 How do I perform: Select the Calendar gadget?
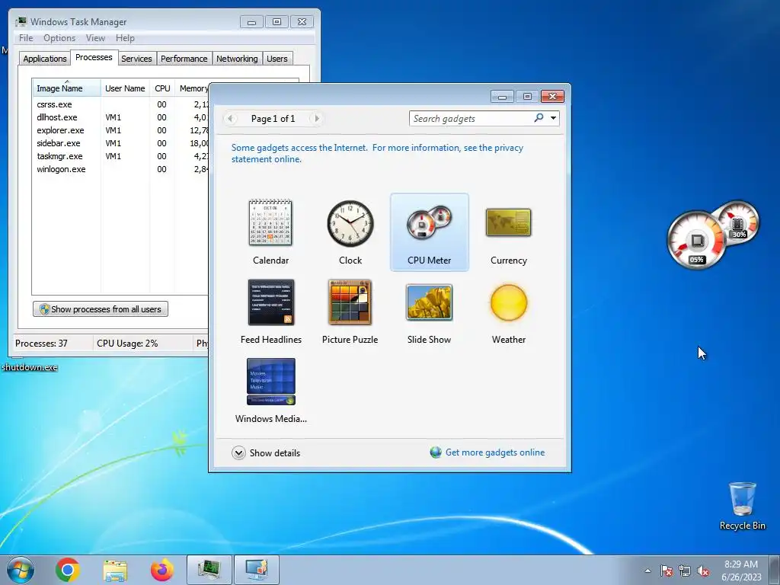click(x=270, y=232)
